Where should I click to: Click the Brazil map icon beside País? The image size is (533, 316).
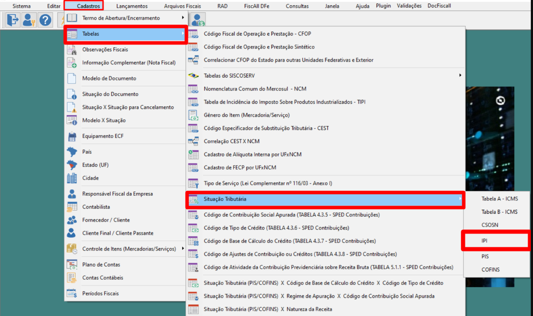[71, 151]
